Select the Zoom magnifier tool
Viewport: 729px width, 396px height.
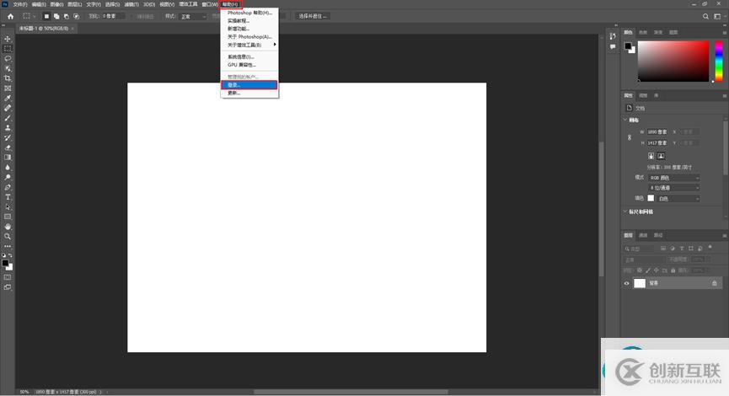click(x=8, y=237)
